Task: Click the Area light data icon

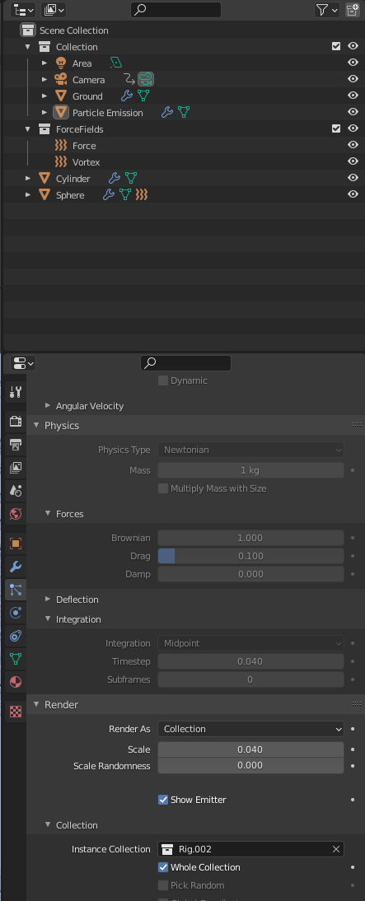Action: pyautogui.click(x=116, y=63)
